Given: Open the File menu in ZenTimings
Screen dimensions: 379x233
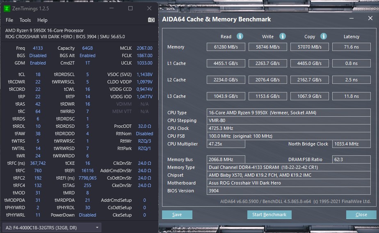Looking at the screenshot, I should click(x=9, y=20).
